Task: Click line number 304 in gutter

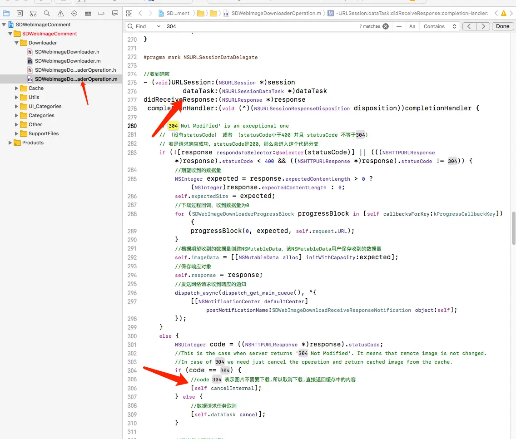Action: click(x=132, y=370)
